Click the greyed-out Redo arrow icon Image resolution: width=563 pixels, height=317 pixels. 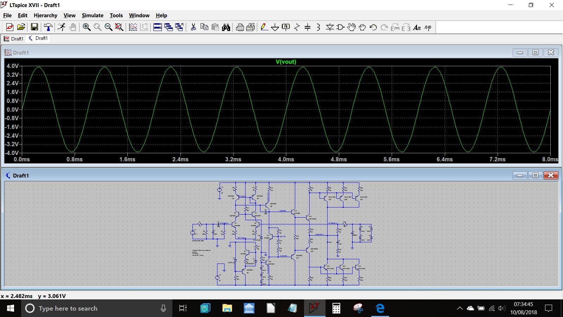tap(384, 27)
